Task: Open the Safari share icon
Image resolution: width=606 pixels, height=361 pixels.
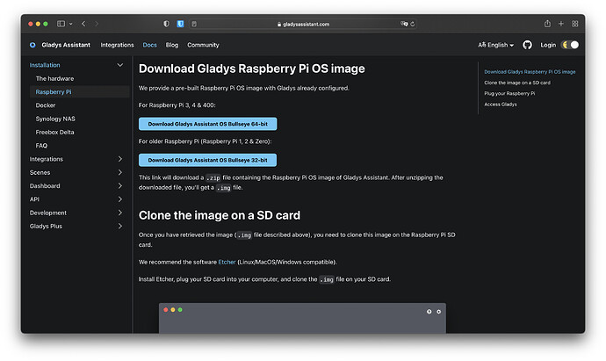Action: 547,24
